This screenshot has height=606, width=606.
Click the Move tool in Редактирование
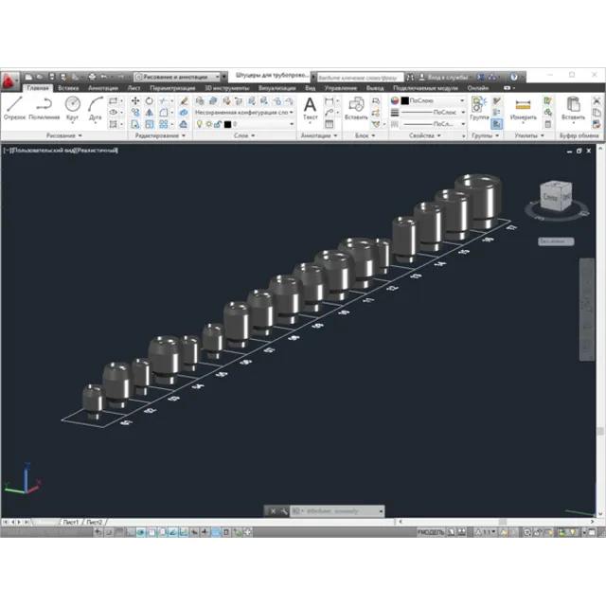(135, 101)
